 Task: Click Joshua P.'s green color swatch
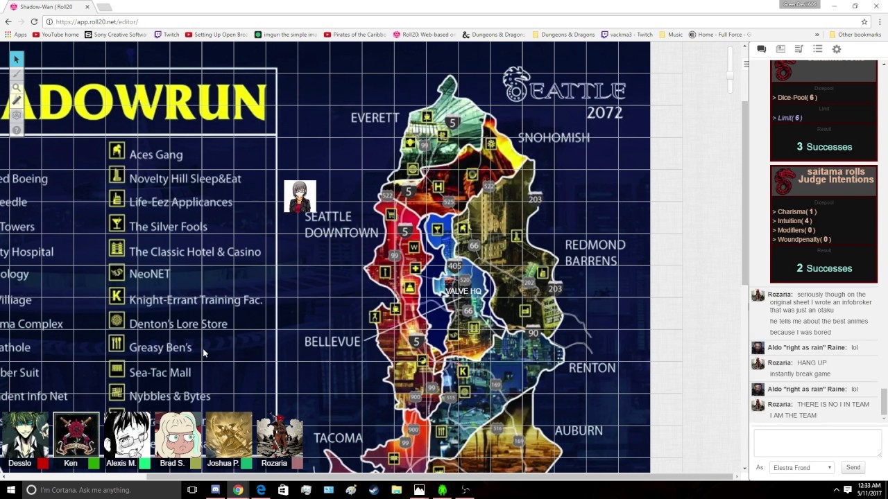246,463
